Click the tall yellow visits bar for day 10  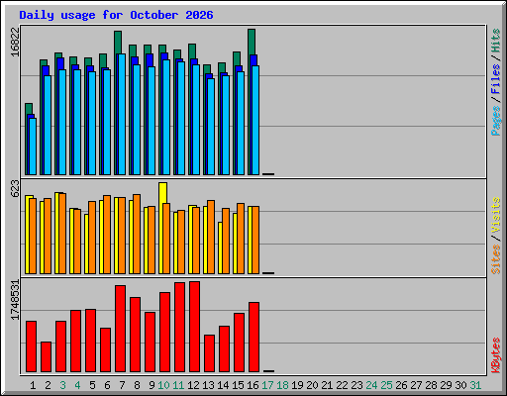[x=162, y=192]
